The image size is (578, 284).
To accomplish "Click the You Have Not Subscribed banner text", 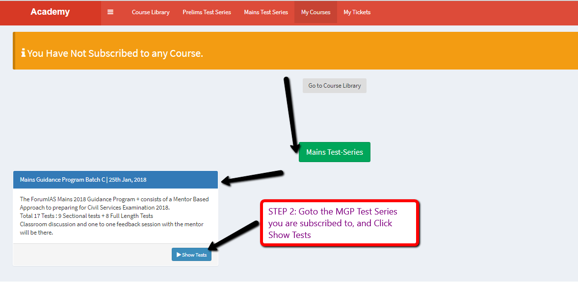I will pyautogui.click(x=115, y=53).
